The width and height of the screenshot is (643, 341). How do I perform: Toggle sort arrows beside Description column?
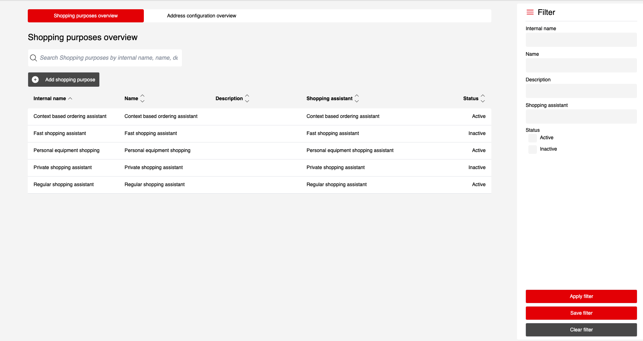(x=247, y=98)
